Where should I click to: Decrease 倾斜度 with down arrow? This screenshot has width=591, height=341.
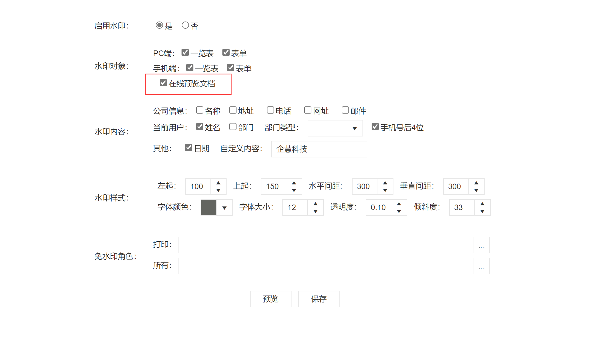[482, 211]
